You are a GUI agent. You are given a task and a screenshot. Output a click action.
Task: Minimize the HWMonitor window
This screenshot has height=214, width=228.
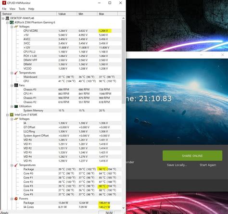(99, 3)
